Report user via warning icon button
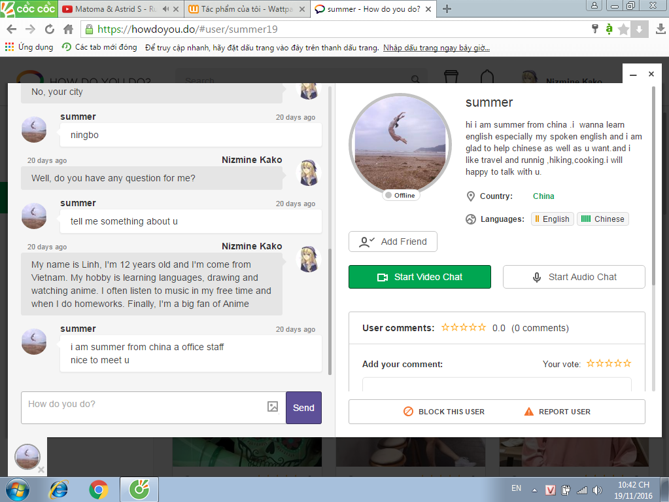Viewport: 669px width, 502px height. coord(557,412)
